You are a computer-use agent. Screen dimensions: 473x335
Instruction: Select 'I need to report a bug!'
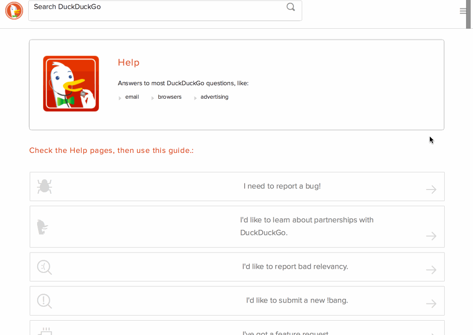click(237, 187)
